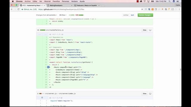Click the battery status icon
191x107 pixels.
[x=153, y=1]
